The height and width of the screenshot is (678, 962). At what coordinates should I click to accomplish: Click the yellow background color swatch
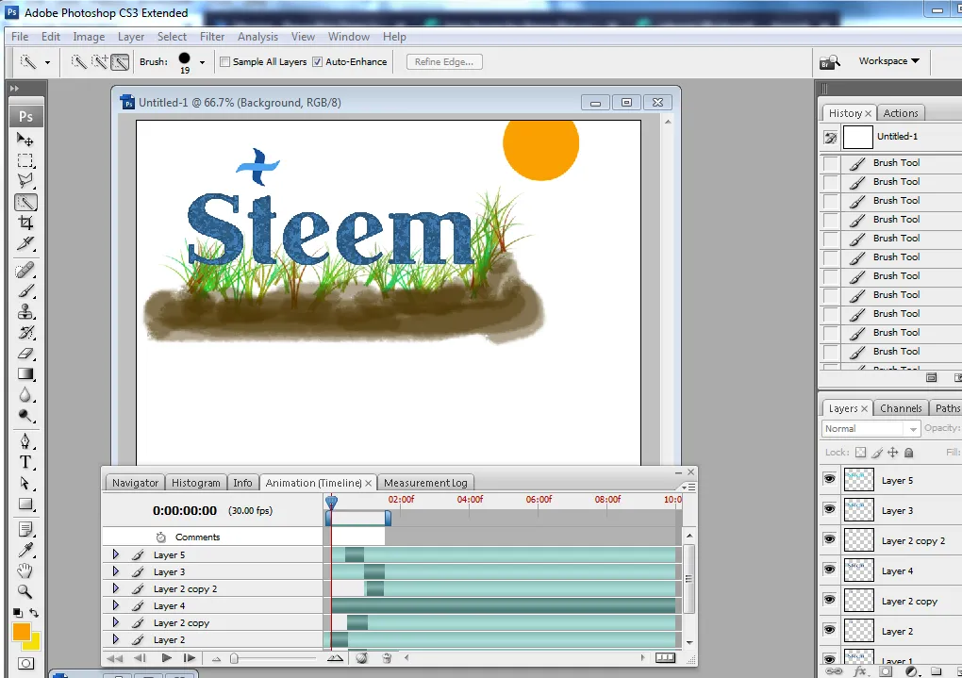pos(34,644)
